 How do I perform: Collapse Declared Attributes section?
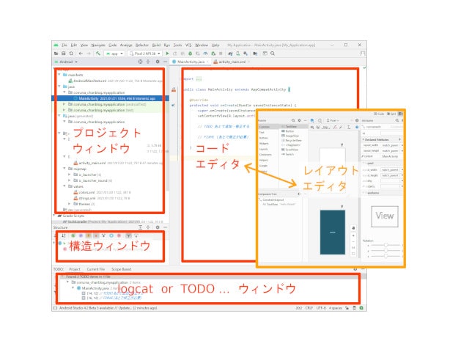coord(363,139)
